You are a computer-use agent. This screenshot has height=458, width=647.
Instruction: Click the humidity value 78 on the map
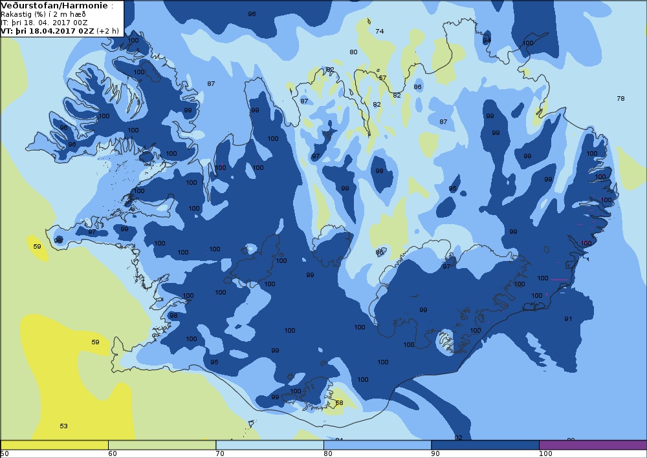point(620,98)
